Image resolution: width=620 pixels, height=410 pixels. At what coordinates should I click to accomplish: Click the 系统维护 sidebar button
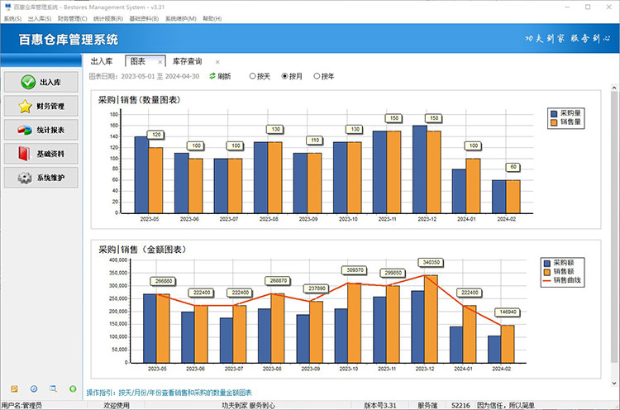[41, 178]
